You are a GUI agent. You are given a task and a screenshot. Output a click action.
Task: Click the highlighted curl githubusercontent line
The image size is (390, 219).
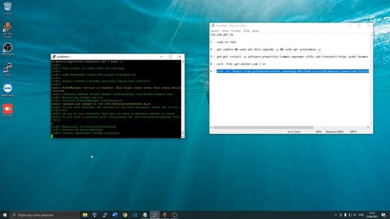pyautogui.click(x=292, y=71)
